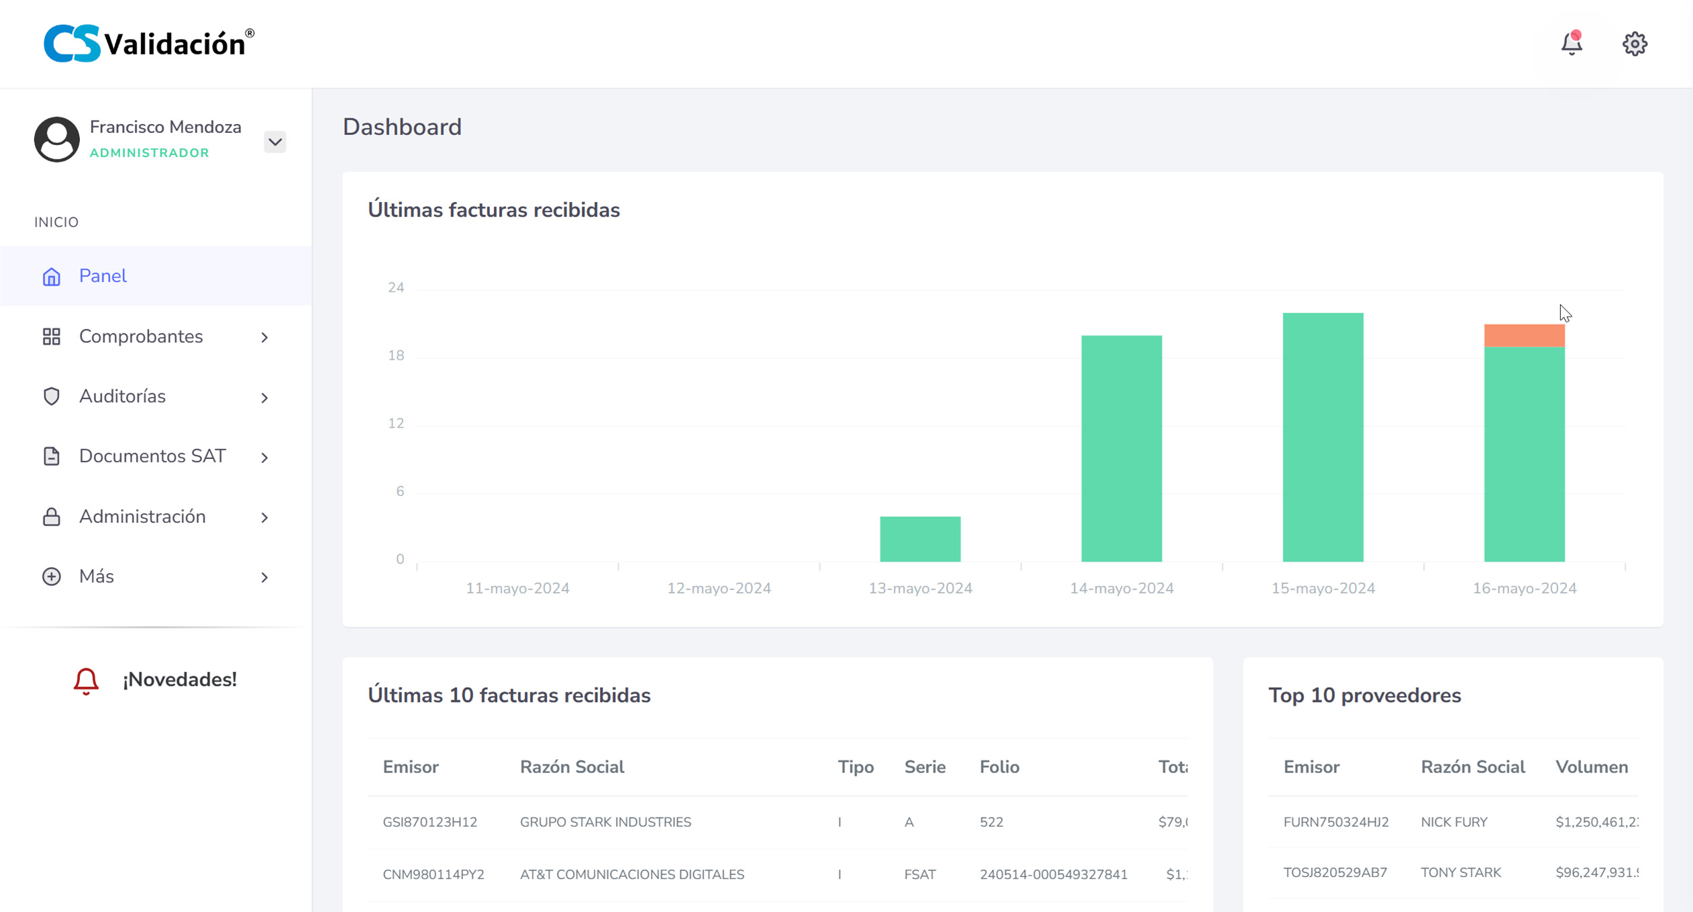Select the Administración menu item
Image resolution: width=1693 pixels, height=912 pixels.
pos(142,517)
